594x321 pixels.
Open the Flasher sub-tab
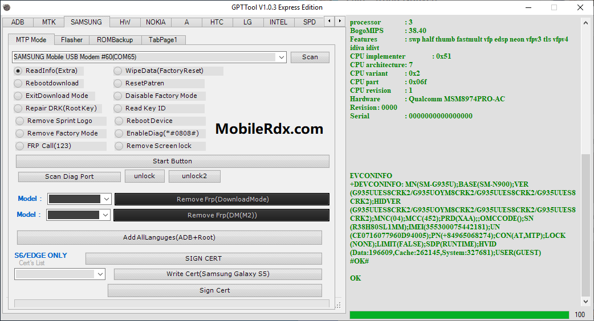(72, 40)
